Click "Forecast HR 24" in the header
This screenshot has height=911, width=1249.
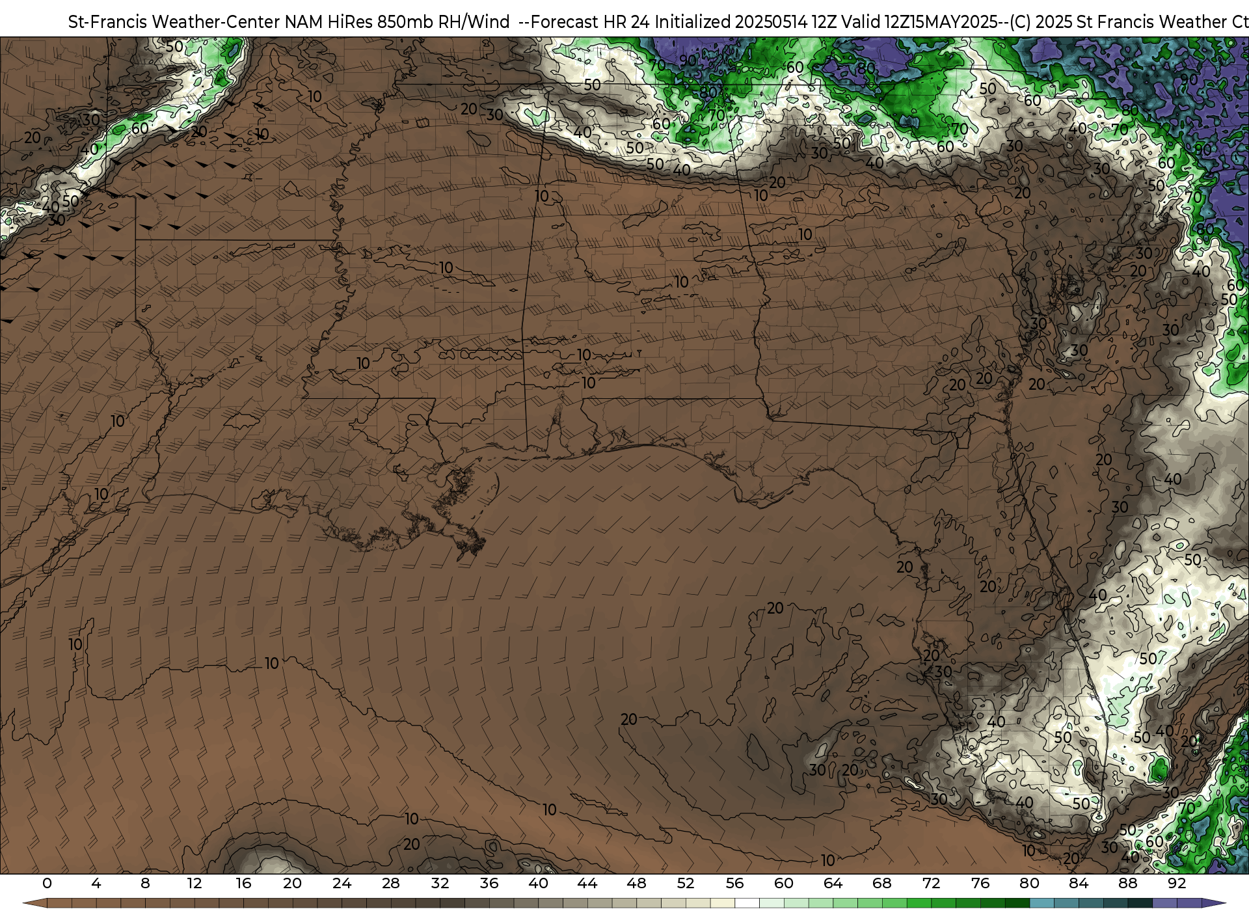(591, 22)
